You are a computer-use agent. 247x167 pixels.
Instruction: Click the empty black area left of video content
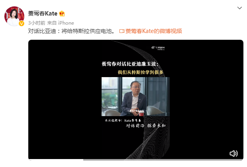coord(65,99)
